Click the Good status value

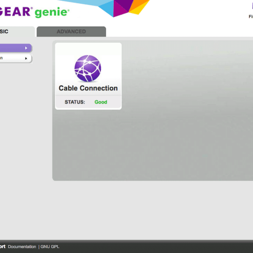101,102
